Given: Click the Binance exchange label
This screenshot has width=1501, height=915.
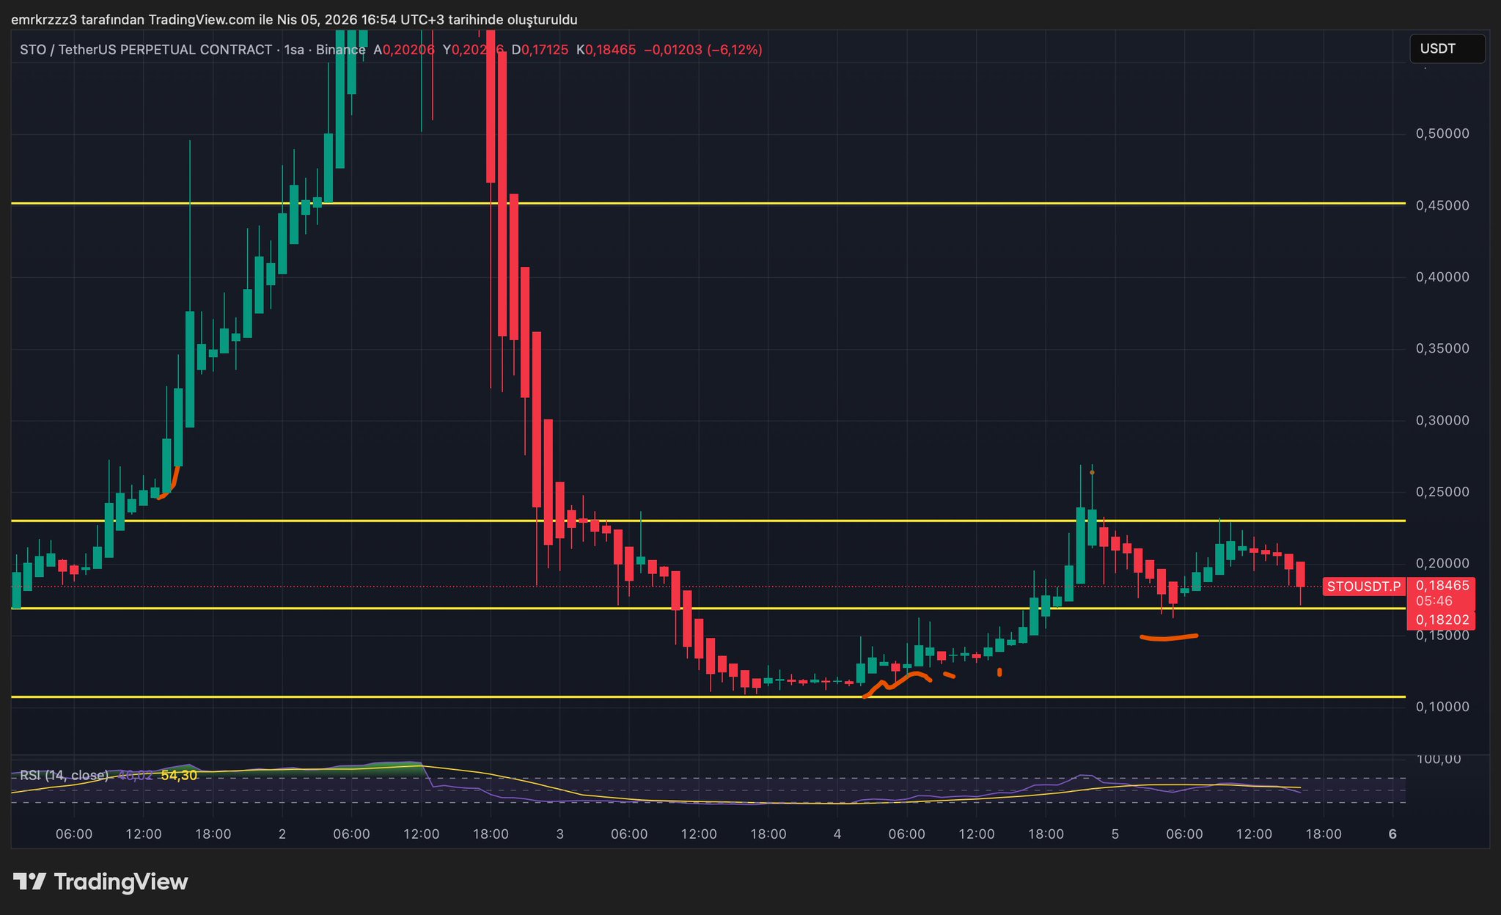Looking at the screenshot, I should (340, 50).
